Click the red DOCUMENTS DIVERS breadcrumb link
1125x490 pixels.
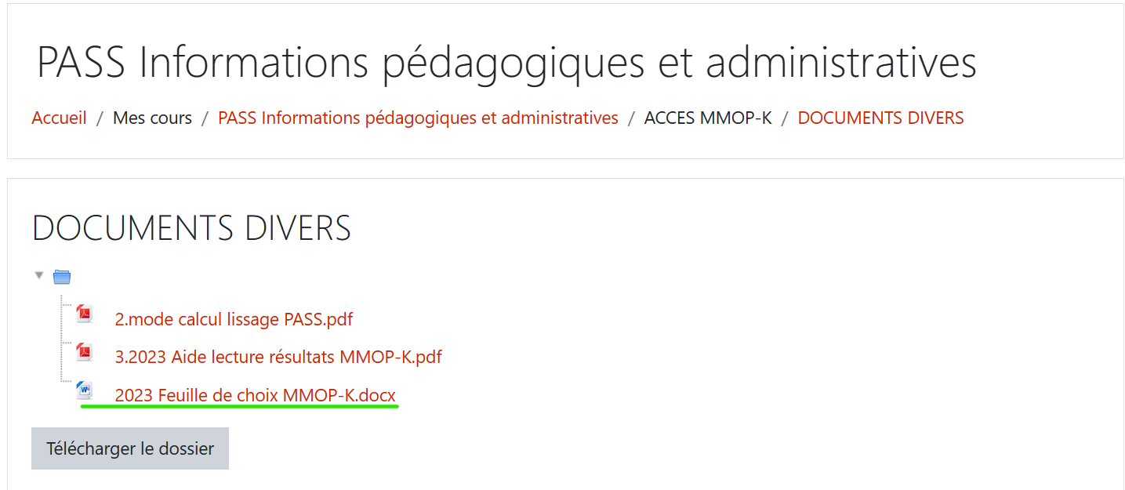click(880, 118)
